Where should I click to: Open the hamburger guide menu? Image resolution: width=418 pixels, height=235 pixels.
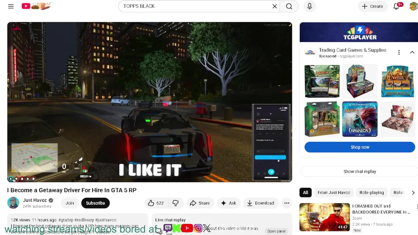tap(11, 6)
